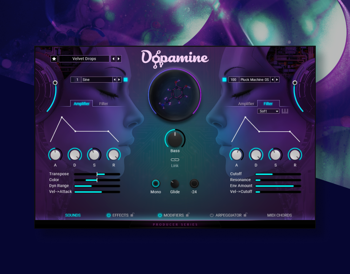
Task: Open the Velvet Drops preset name menu
Action: pyautogui.click(x=84, y=59)
